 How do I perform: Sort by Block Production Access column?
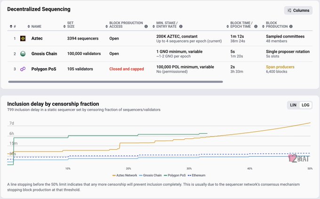point(106,26)
